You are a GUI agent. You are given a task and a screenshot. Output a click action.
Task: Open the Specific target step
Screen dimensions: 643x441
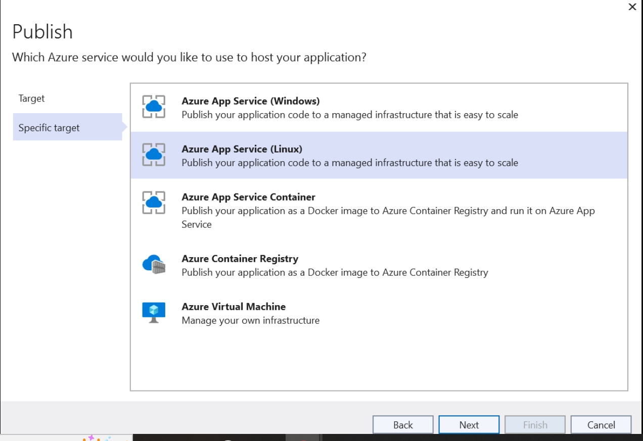[x=49, y=128]
